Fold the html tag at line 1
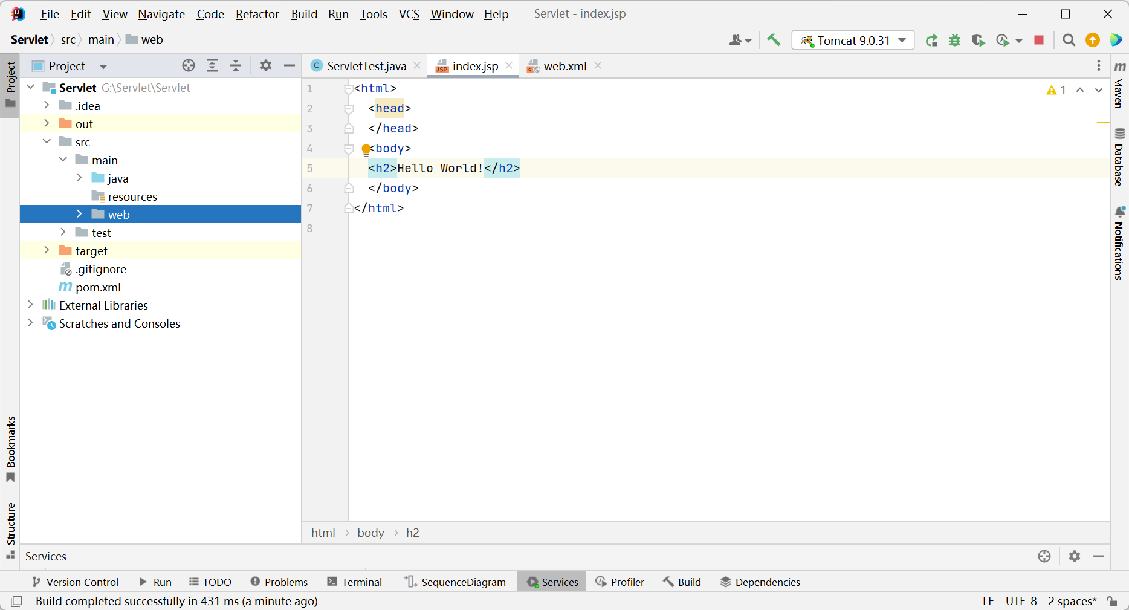The image size is (1129, 610). click(x=348, y=89)
